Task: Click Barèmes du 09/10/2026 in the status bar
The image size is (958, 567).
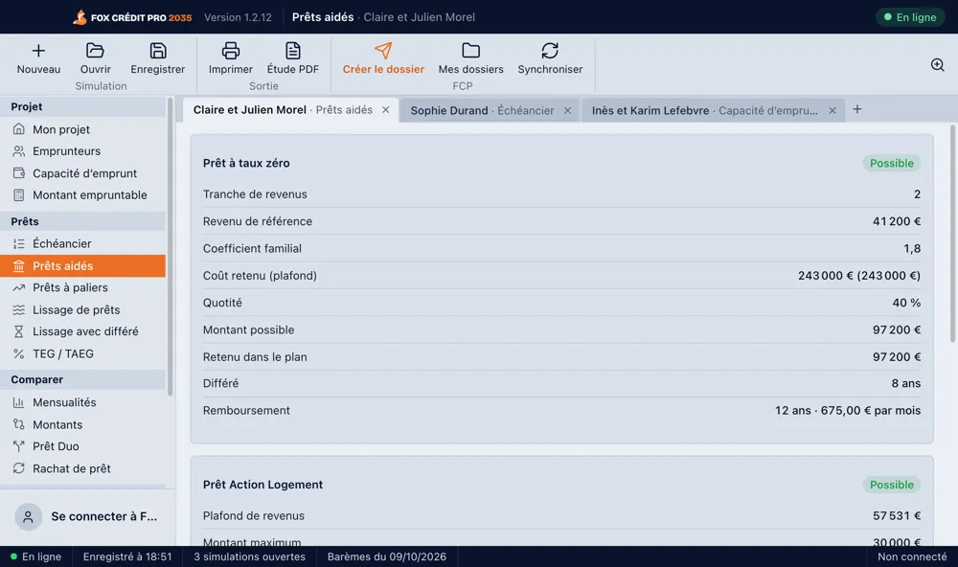Action: [x=387, y=556]
